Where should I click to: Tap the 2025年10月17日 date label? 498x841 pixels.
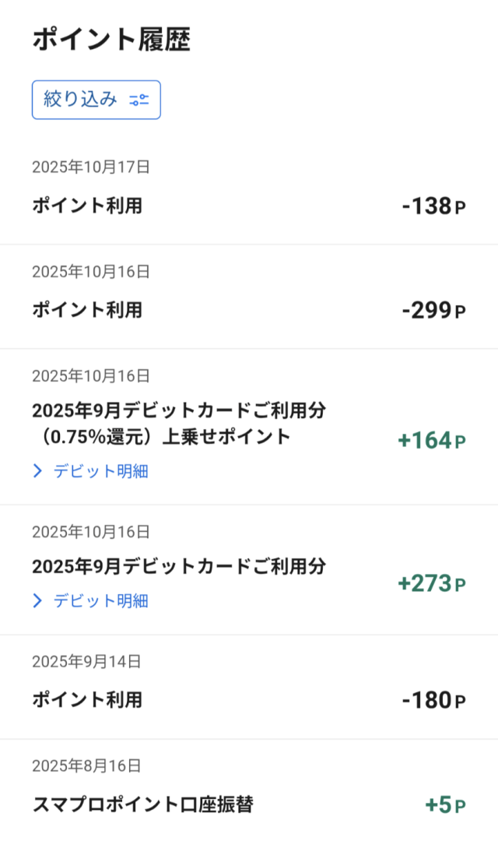tap(90, 167)
